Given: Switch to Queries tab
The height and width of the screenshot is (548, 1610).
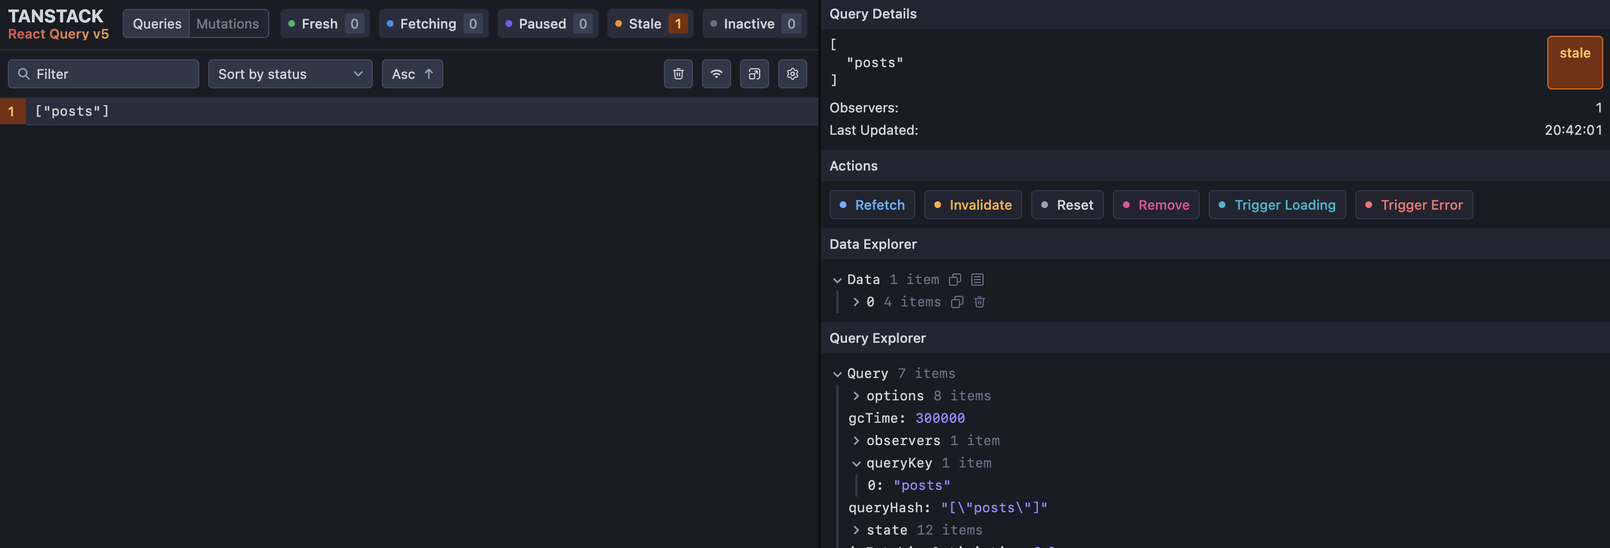Looking at the screenshot, I should pyautogui.click(x=157, y=23).
